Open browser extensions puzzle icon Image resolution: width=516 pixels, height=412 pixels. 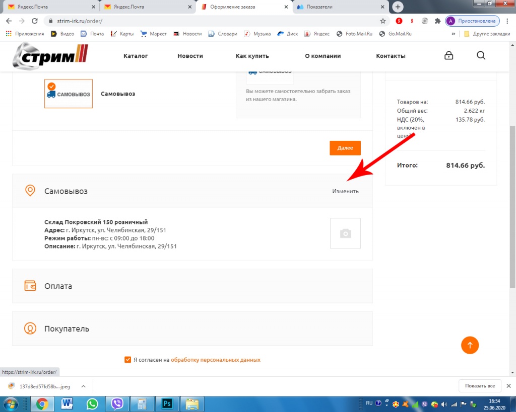click(437, 21)
